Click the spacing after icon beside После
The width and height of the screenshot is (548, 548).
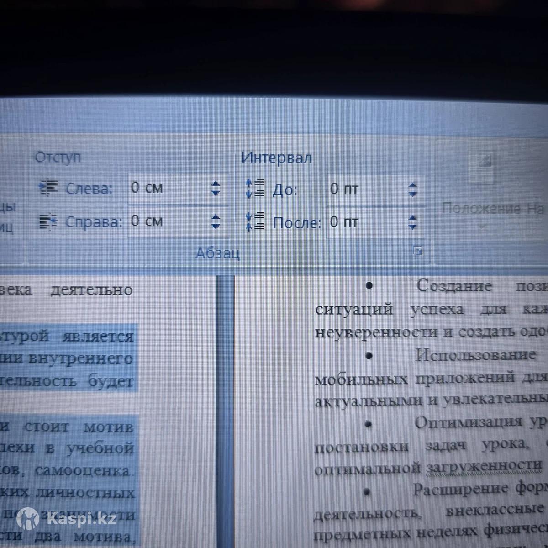coord(255,221)
